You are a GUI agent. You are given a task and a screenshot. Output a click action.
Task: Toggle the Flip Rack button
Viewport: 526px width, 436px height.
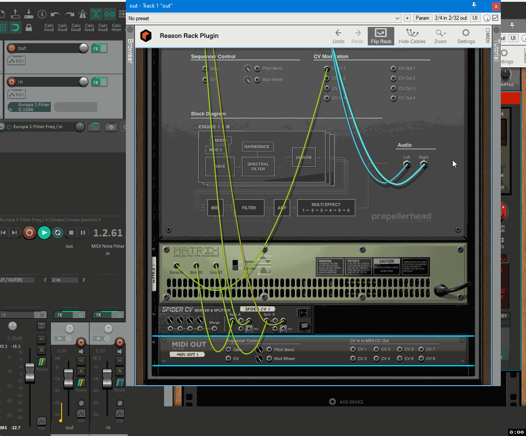(x=381, y=36)
